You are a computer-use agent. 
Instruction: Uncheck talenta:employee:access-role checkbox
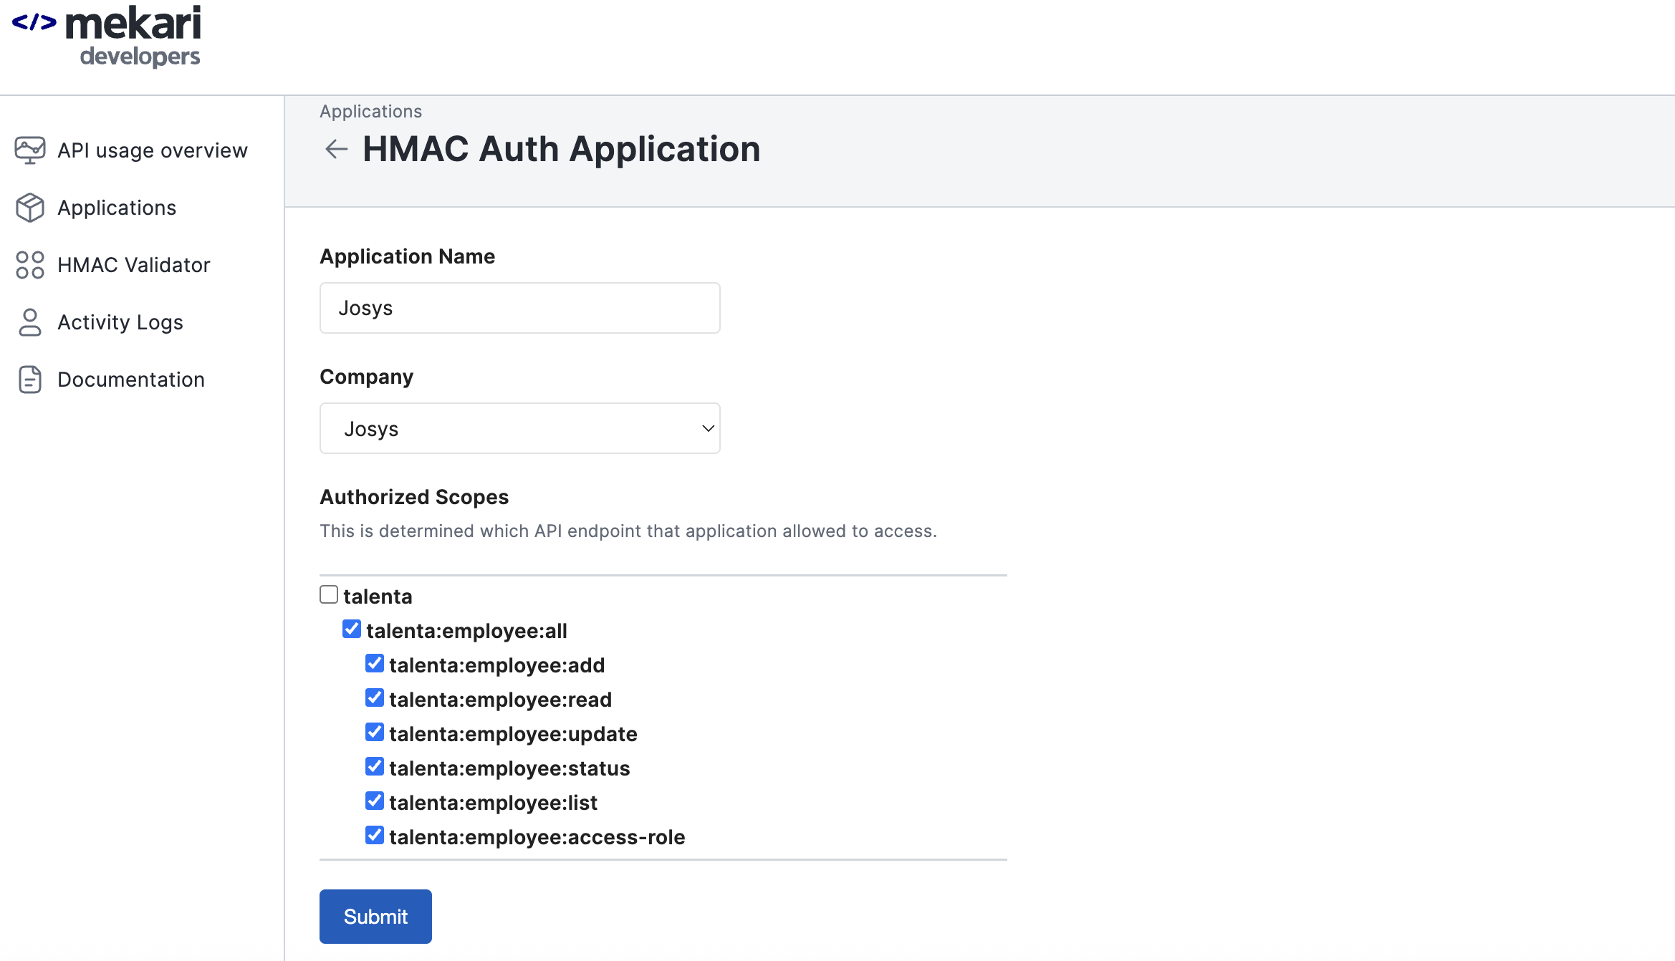(375, 835)
